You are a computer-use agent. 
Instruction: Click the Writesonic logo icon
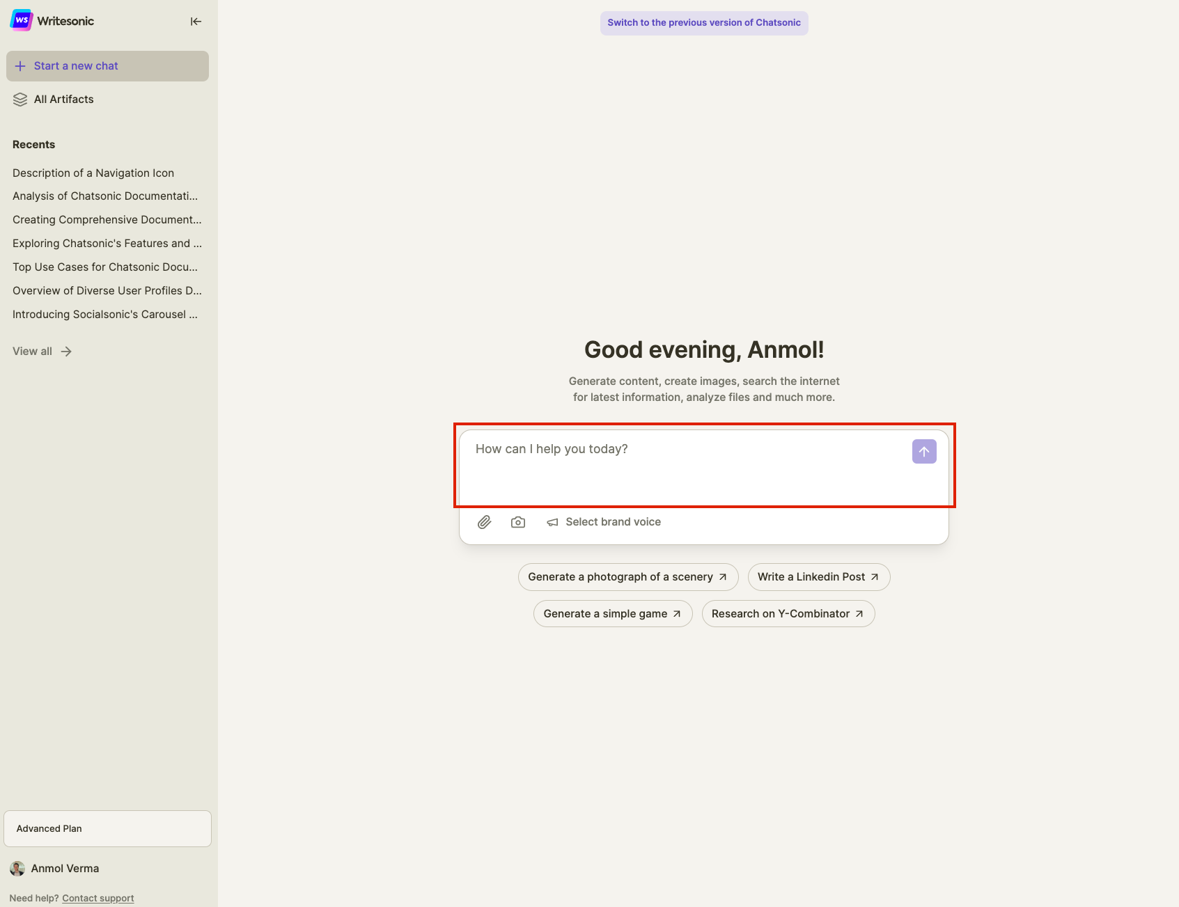(x=22, y=20)
